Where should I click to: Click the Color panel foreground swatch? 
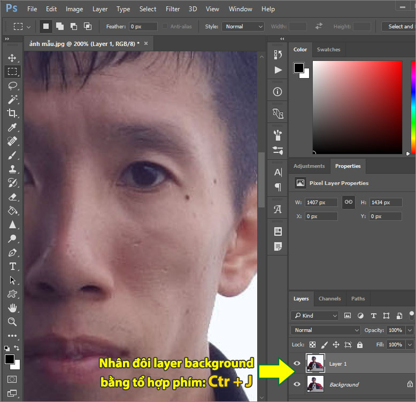pyautogui.click(x=299, y=68)
